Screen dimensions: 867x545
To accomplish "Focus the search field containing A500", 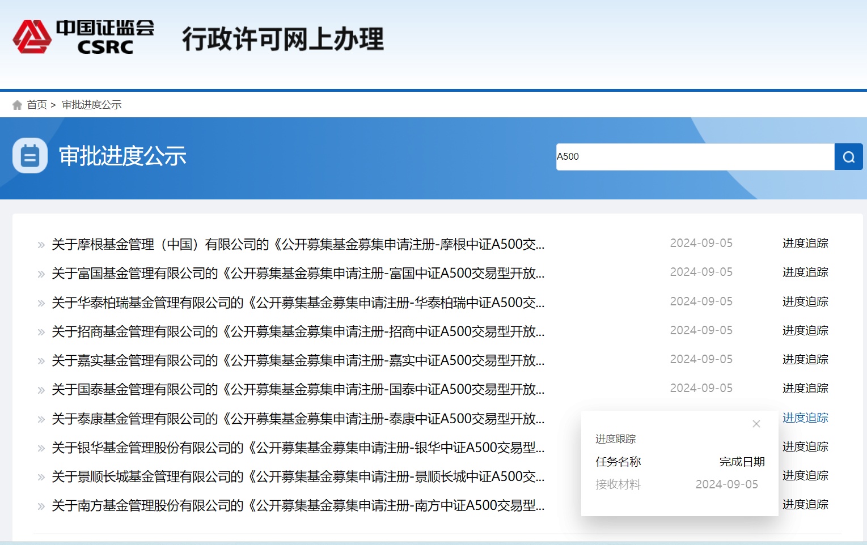I will [695, 157].
